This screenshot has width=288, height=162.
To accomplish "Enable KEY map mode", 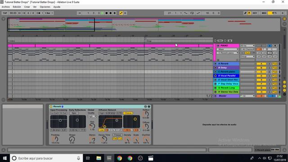I will (255, 13).
